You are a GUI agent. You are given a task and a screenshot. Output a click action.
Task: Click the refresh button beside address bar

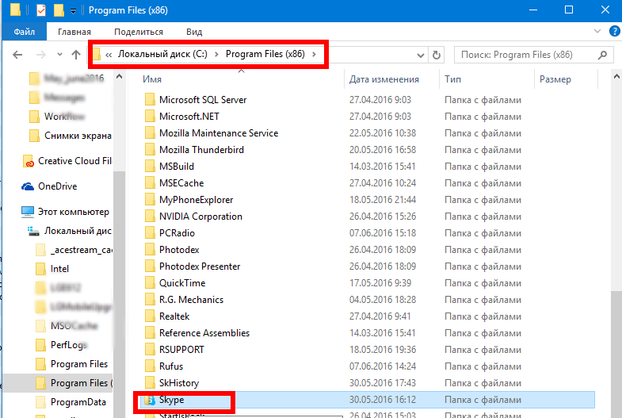(x=436, y=55)
